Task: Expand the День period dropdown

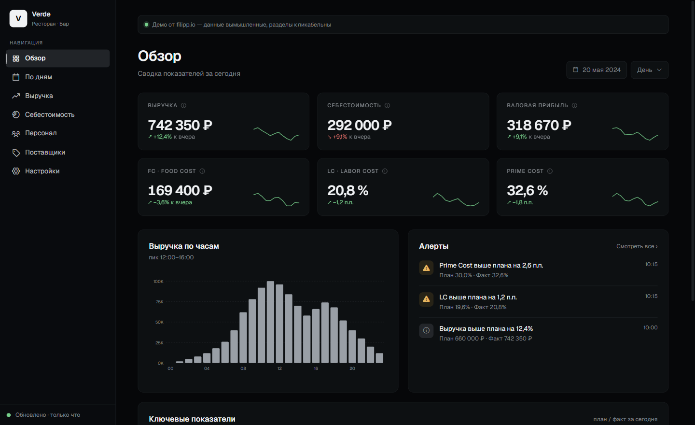Action: [x=649, y=70]
